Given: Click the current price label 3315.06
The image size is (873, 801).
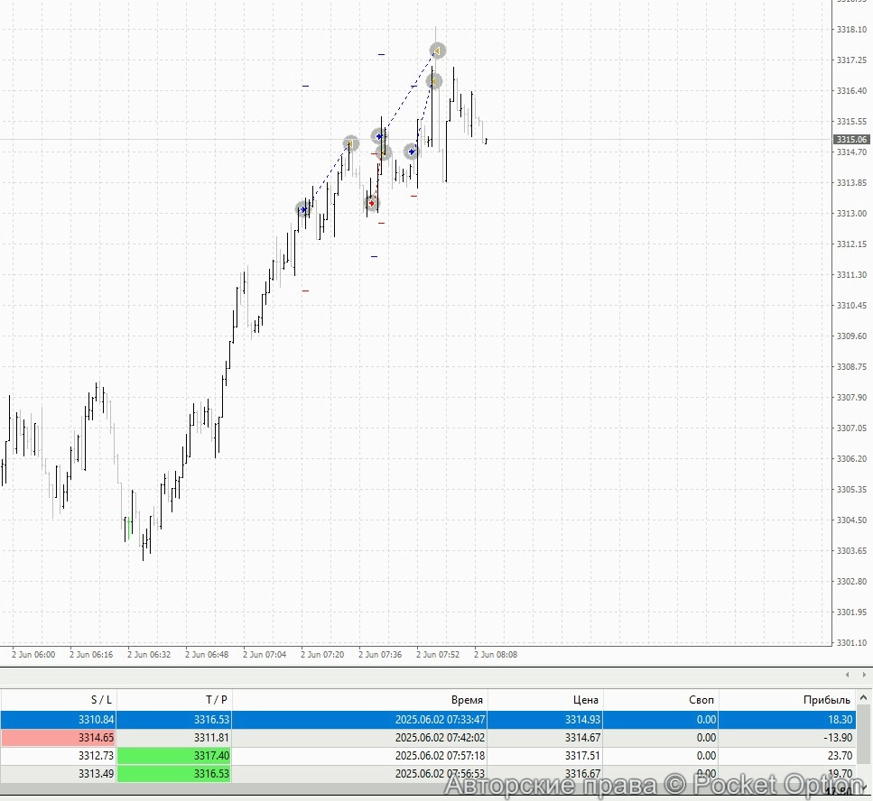Looking at the screenshot, I should coord(851,139).
